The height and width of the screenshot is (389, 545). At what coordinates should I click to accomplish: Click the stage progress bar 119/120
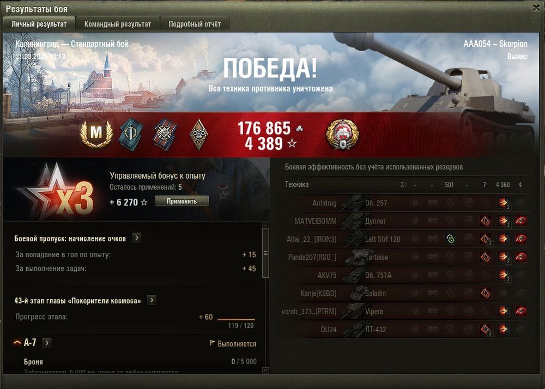236,319
